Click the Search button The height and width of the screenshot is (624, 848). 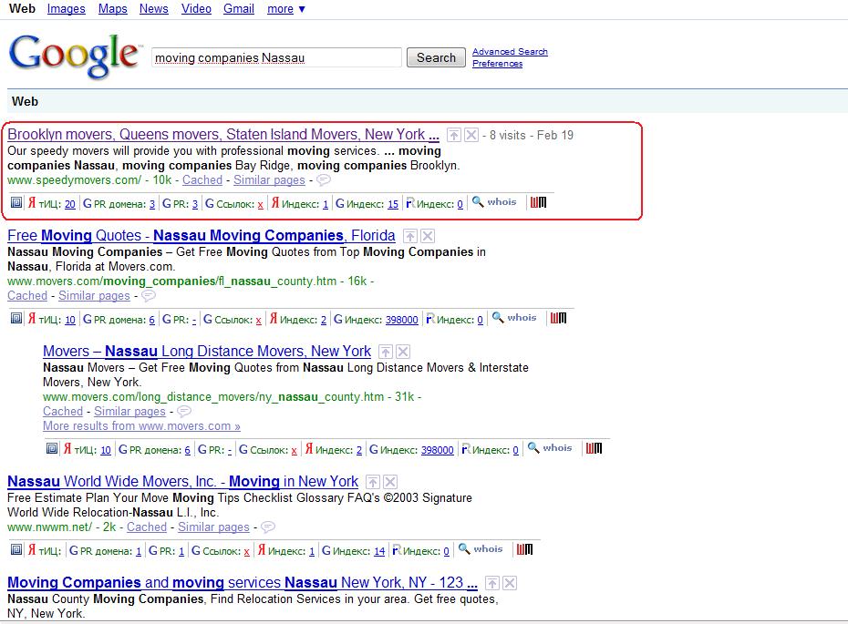click(436, 57)
